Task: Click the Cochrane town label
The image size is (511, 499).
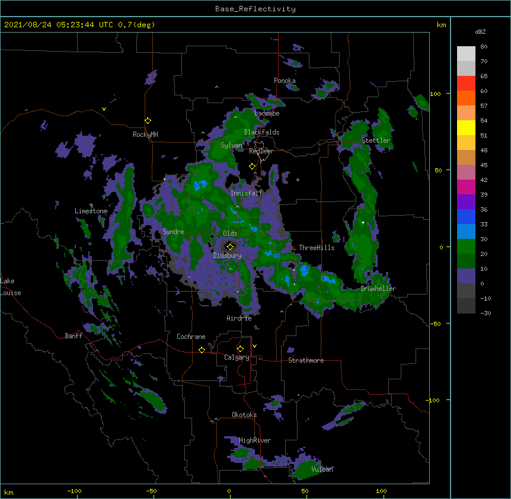Action: pyautogui.click(x=191, y=337)
